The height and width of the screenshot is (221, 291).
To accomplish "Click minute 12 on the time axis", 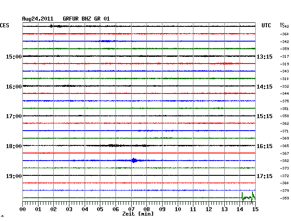I will (209, 209).
